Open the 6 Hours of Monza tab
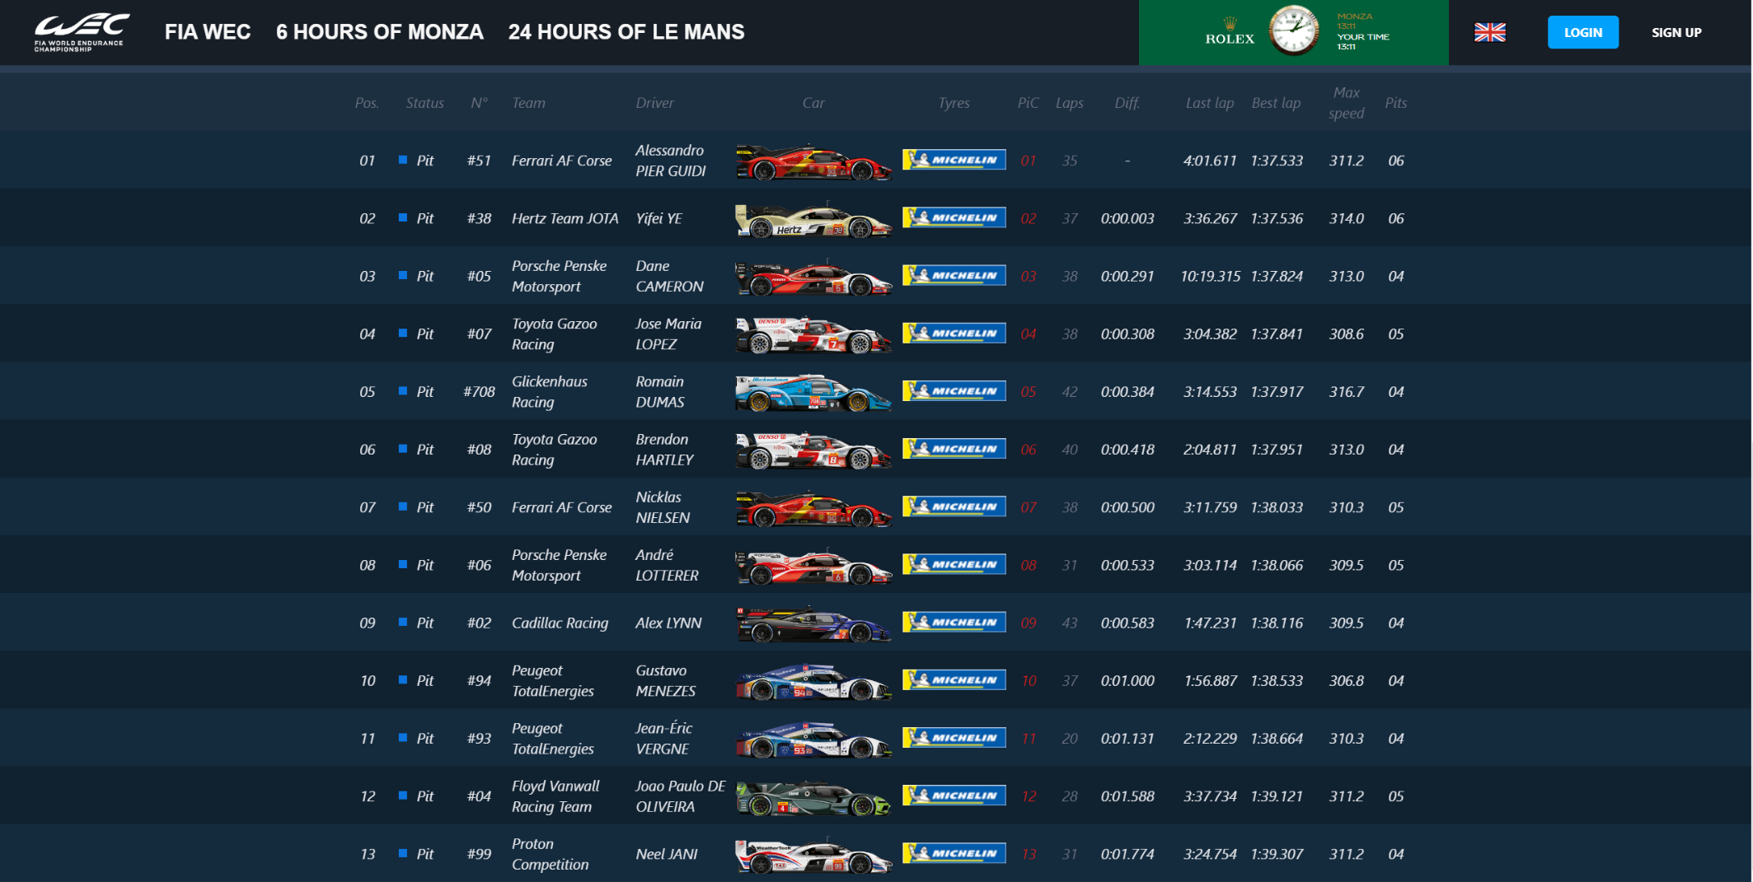 [x=379, y=32]
